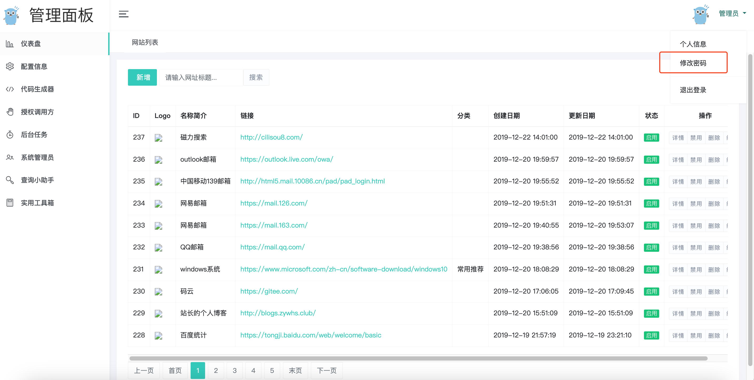This screenshot has height=380, width=754.
Task: Click the code brackets icon for 代码生成器
Action: (x=10, y=89)
